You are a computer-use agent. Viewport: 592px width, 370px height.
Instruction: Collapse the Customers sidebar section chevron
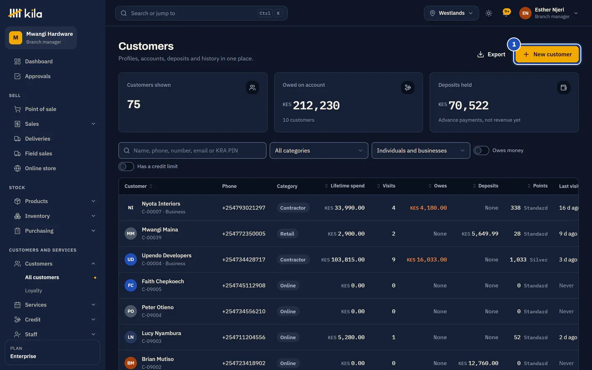93,264
